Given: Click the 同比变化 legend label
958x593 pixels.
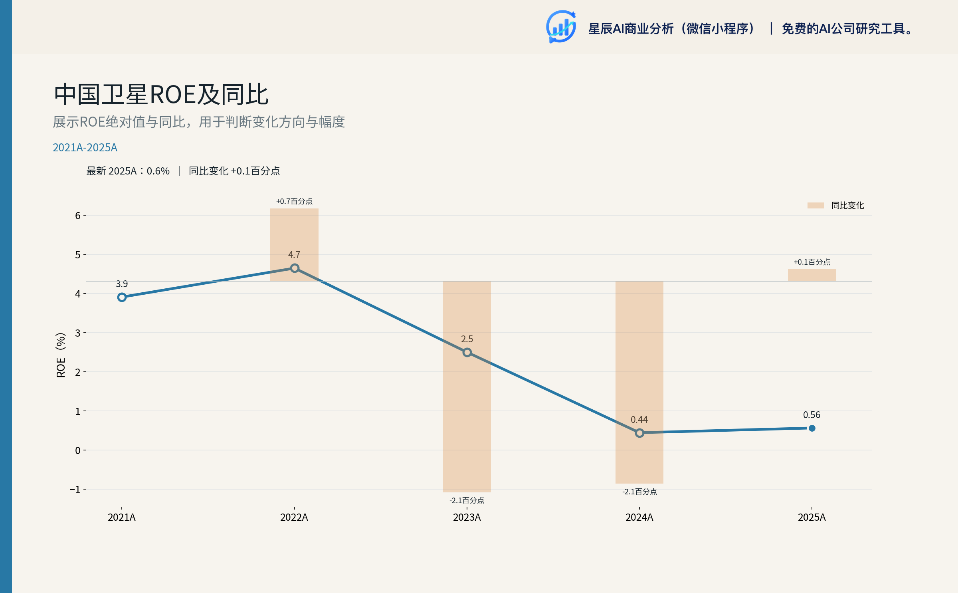Looking at the screenshot, I should (x=847, y=205).
